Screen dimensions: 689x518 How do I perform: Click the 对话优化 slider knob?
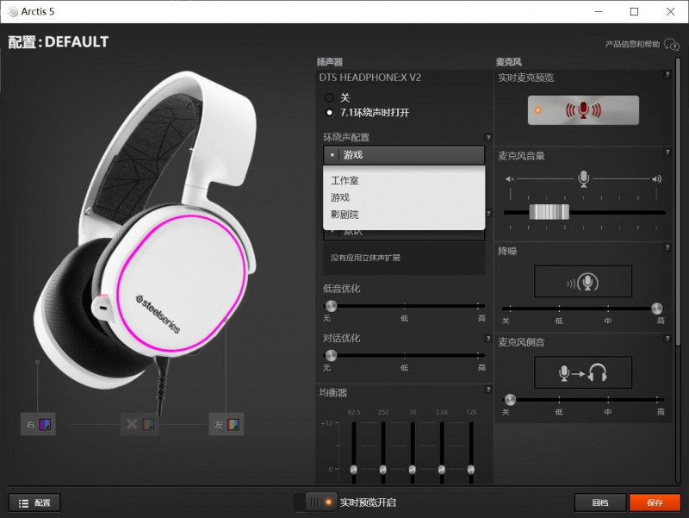[x=331, y=355]
